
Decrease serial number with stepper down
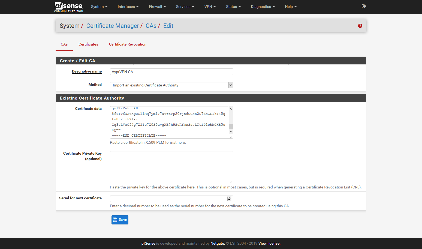[229, 200]
